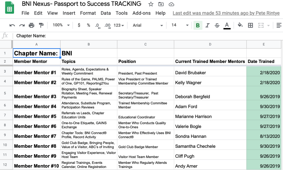The width and height of the screenshot is (283, 170).
Task: Increase decimal places
Action: (x=108, y=26)
